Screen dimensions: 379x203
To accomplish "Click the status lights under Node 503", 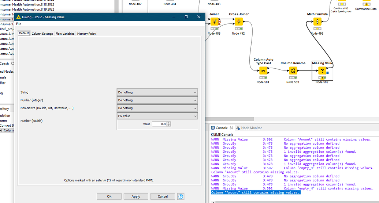I will [293, 78].
